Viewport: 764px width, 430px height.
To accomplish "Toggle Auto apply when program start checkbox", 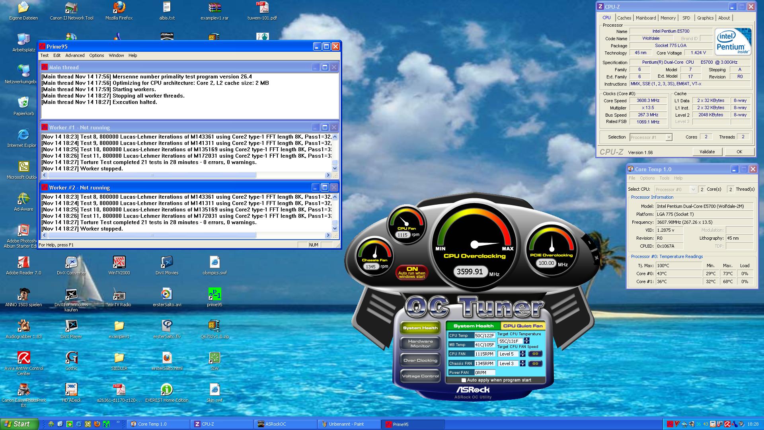I will click(x=464, y=380).
